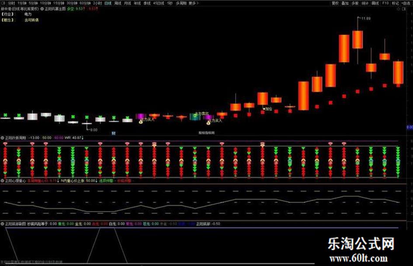This screenshot has width=413, height=266.
Task: Click the 复权 adjustment button
Action: [335, 3]
